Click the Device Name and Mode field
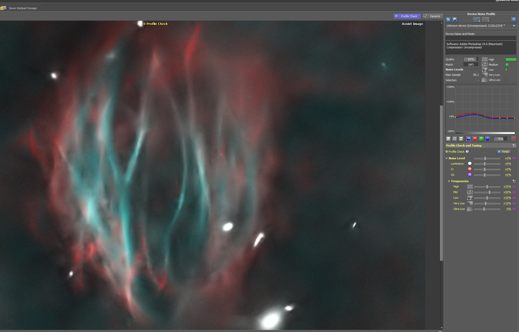The height and width of the screenshot is (332, 519). 480,38
